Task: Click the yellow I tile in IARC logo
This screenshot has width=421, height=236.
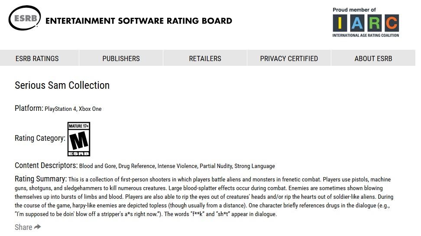Action: pyautogui.click(x=340, y=23)
